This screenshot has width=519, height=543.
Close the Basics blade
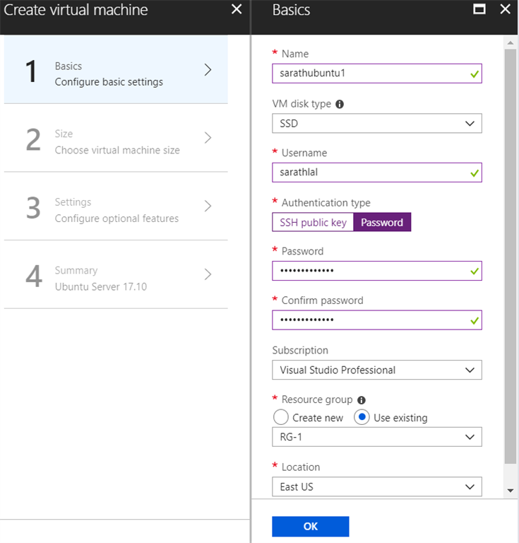[x=505, y=10]
